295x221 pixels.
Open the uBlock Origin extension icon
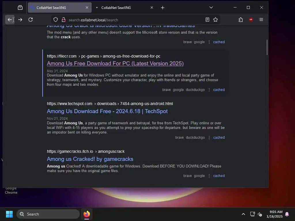[x=251, y=20]
